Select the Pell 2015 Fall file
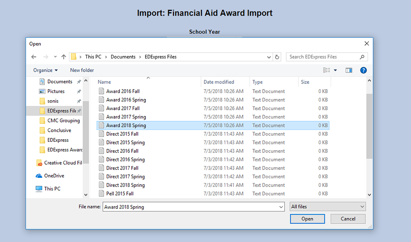Image resolution: width=411 pixels, height=242 pixels. point(119,194)
